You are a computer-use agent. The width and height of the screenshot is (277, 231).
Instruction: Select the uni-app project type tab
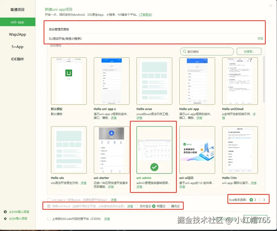(18, 22)
